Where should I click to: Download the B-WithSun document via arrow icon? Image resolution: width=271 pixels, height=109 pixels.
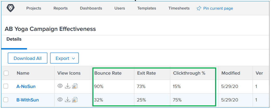[x=67, y=99]
